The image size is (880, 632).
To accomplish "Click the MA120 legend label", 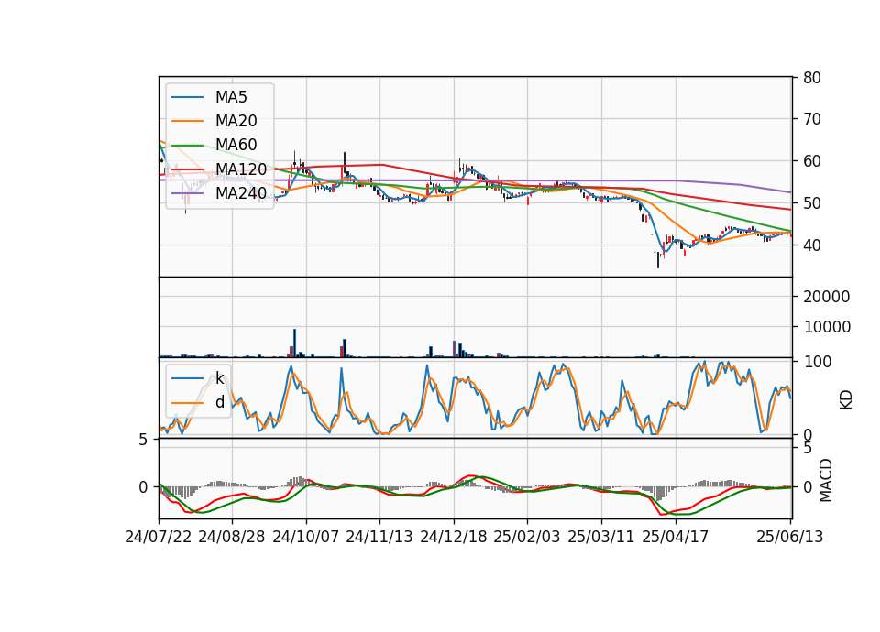I will point(241,169).
